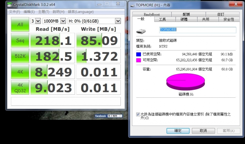The height and width of the screenshot is (144, 245).
Task: Click the 取消 button
Action: [203, 131]
